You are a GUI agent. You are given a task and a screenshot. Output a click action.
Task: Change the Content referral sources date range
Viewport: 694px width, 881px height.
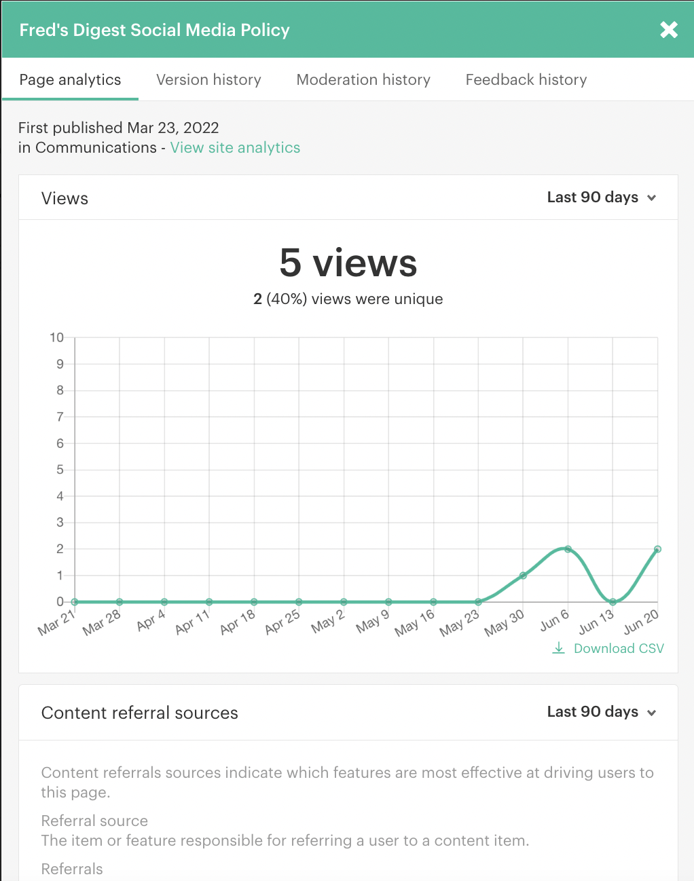[602, 713]
